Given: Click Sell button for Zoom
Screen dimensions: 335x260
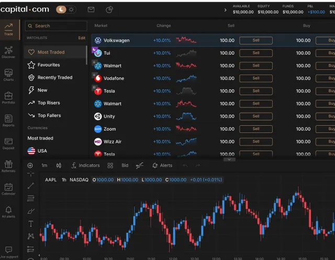Looking at the screenshot, I should coord(256,129).
